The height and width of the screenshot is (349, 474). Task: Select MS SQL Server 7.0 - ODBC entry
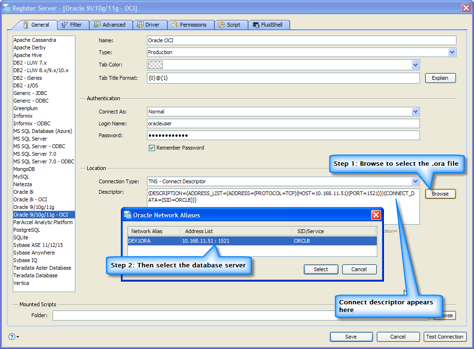click(x=44, y=161)
